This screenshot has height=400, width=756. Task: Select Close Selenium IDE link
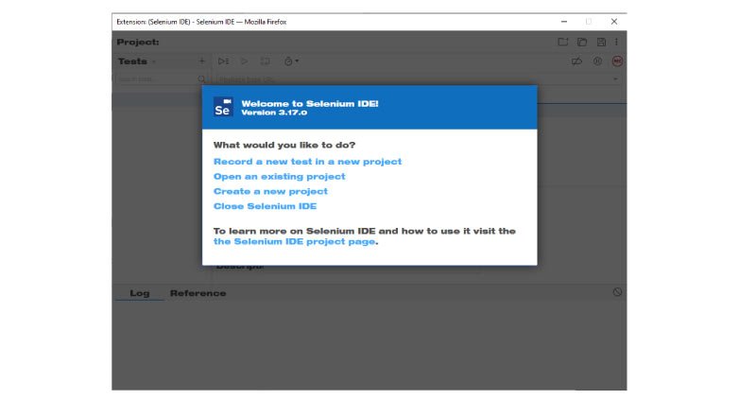coord(265,206)
